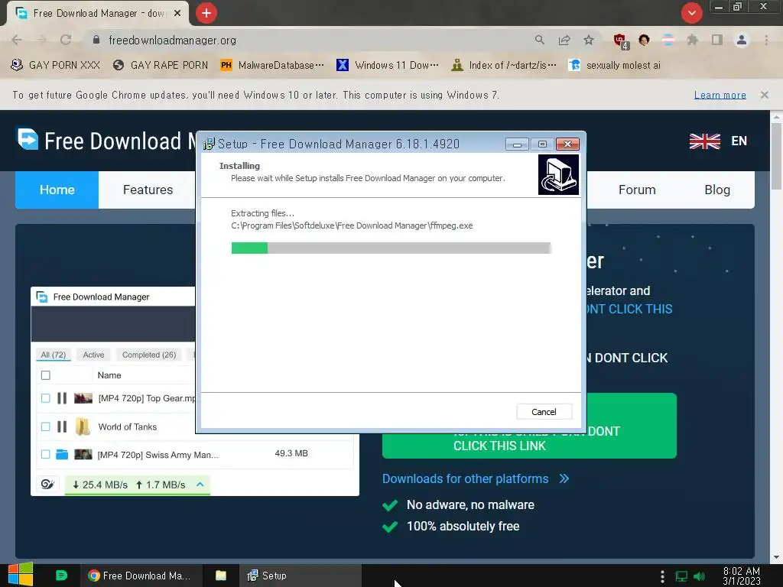Open the network tray icon
Viewport: 783px width, 587px height.
pos(681,576)
